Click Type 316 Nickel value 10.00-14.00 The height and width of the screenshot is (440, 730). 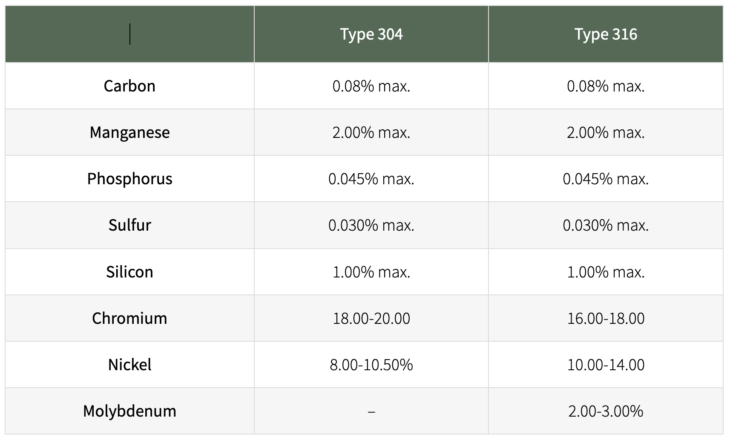pyautogui.click(x=605, y=365)
